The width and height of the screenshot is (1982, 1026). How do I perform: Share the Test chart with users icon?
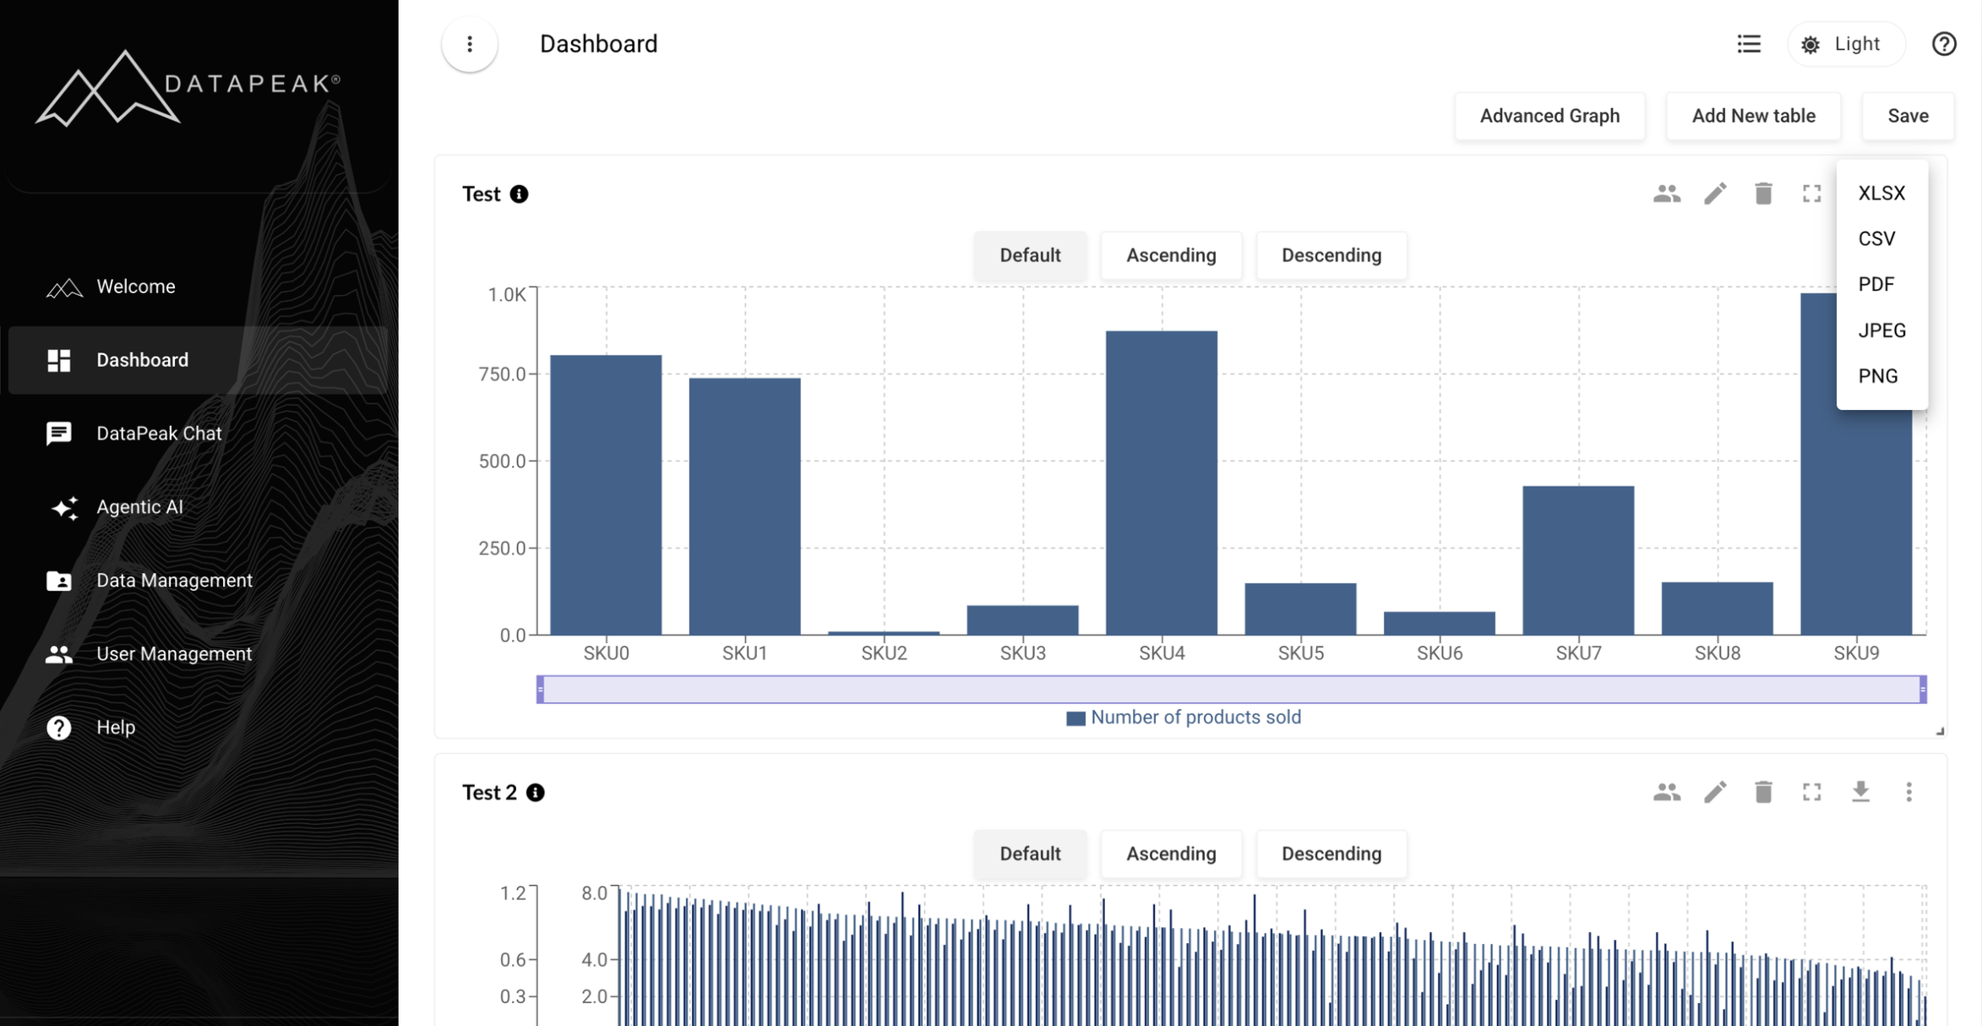click(x=1667, y=194)
